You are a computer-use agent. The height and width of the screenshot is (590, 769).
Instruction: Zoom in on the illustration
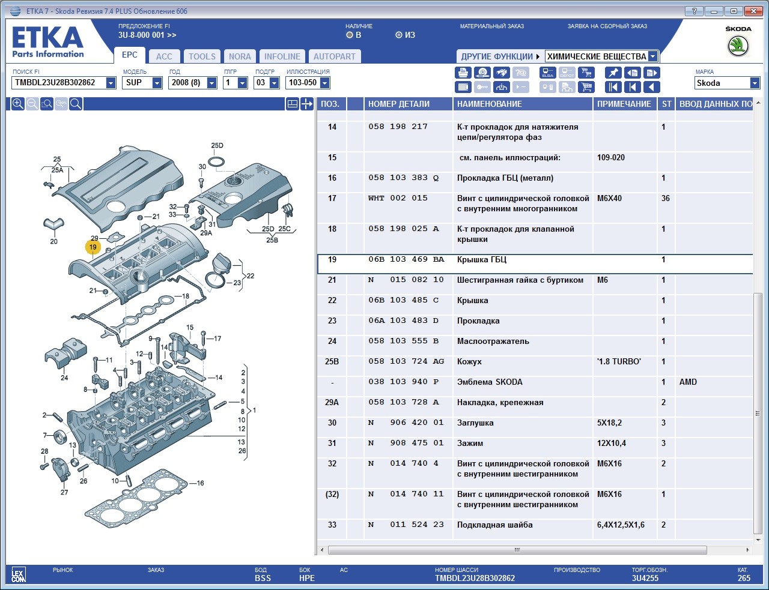coord(18,104)
